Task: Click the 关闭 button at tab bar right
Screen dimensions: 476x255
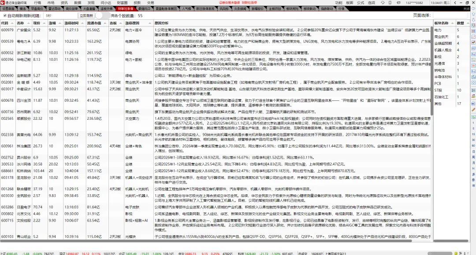Action: tap(467, 9)
